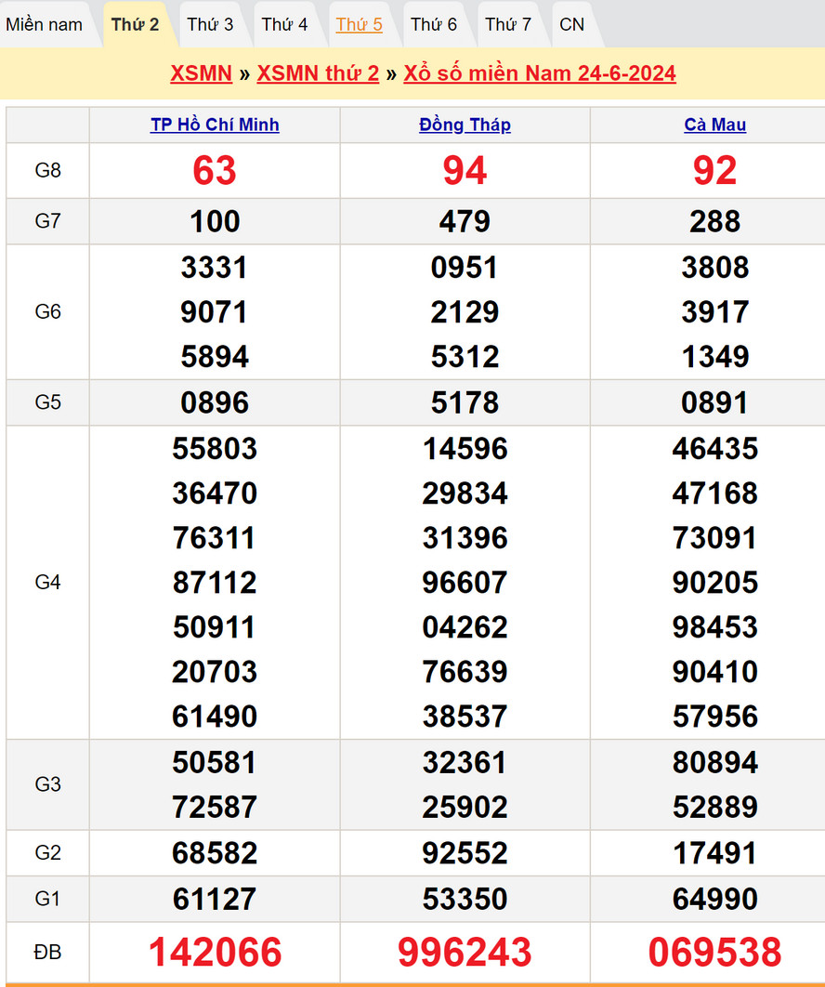Screen dimensions: 825x987
Task: Click the XSMN breadcrumb link
Action: pos(201,73)
